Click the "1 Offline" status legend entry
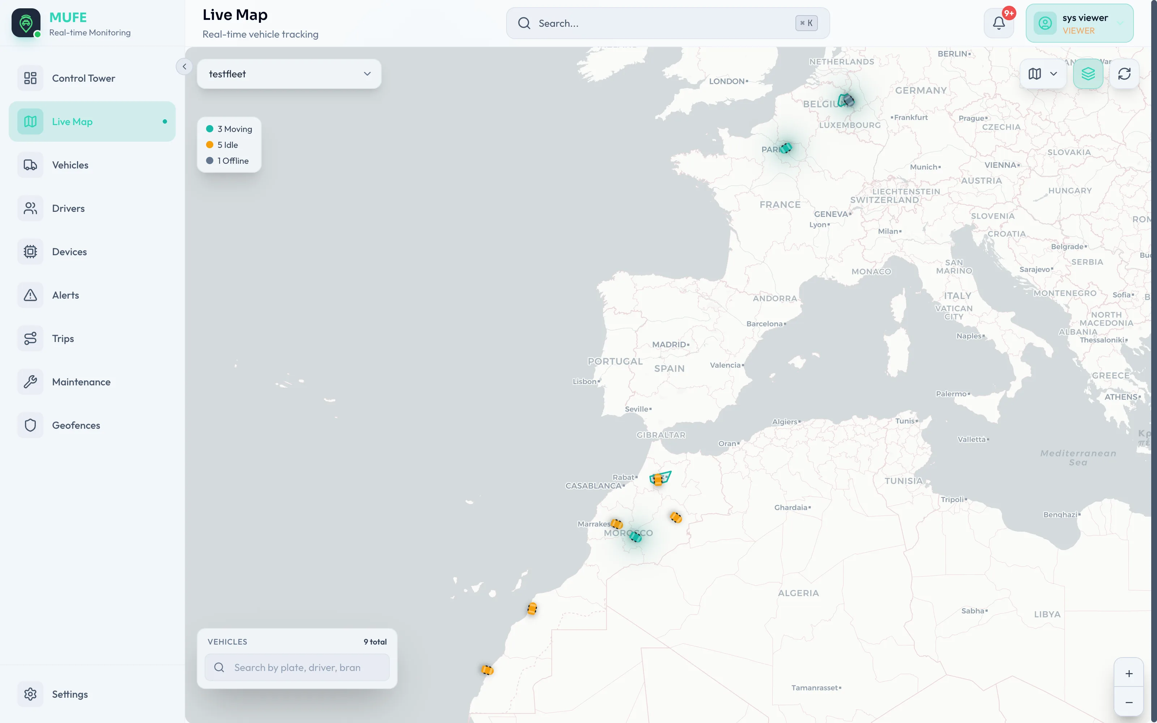 pos(227,161)
